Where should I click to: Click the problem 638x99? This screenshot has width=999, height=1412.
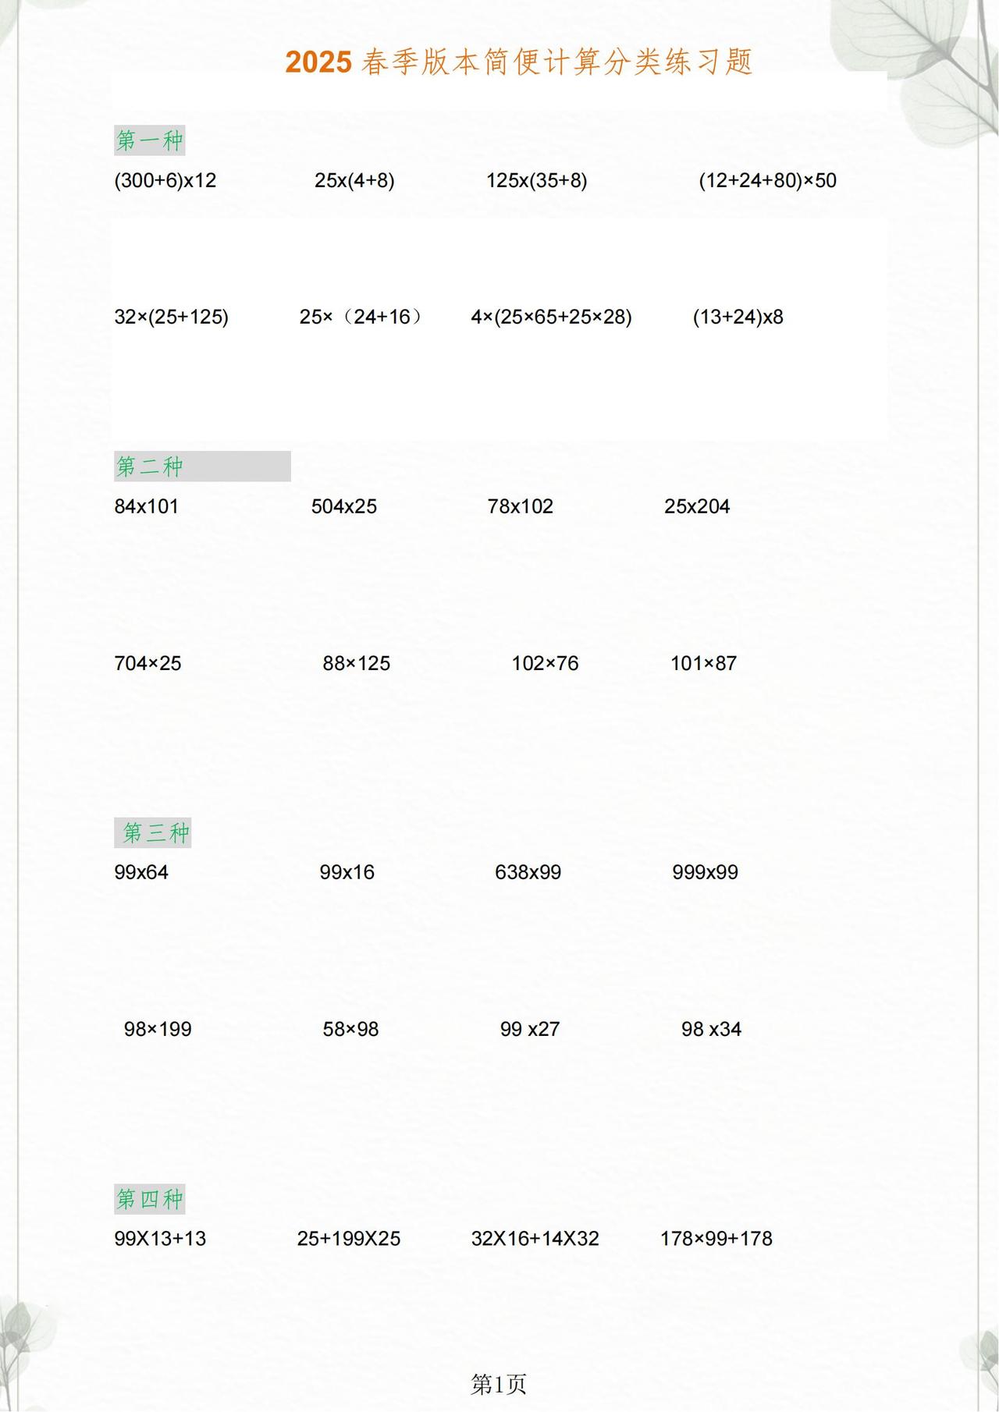tap(528, 873)
